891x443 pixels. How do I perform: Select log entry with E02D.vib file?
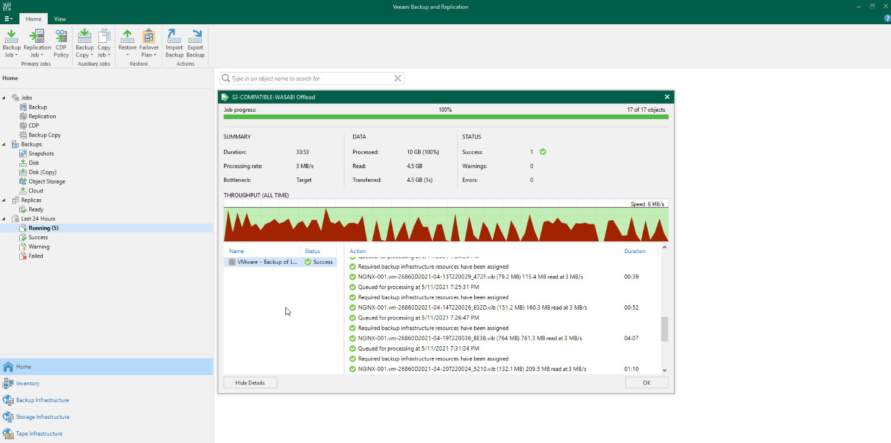(502, 308)
